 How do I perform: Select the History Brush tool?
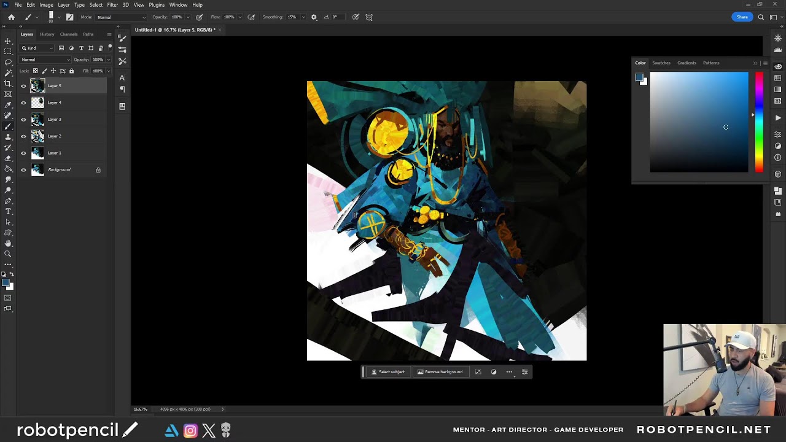coord(8,147)
